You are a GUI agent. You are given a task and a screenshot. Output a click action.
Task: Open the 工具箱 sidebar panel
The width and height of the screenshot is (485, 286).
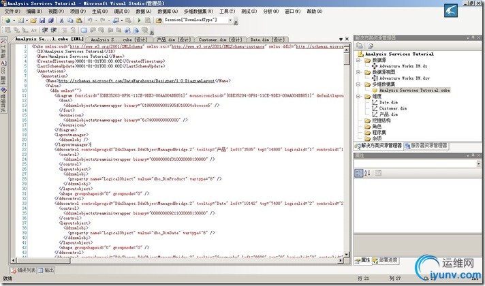[3, 48]
